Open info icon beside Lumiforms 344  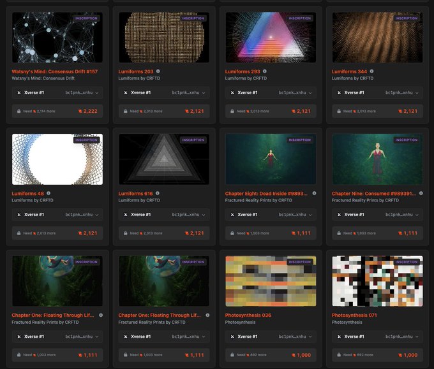(371, 71)
